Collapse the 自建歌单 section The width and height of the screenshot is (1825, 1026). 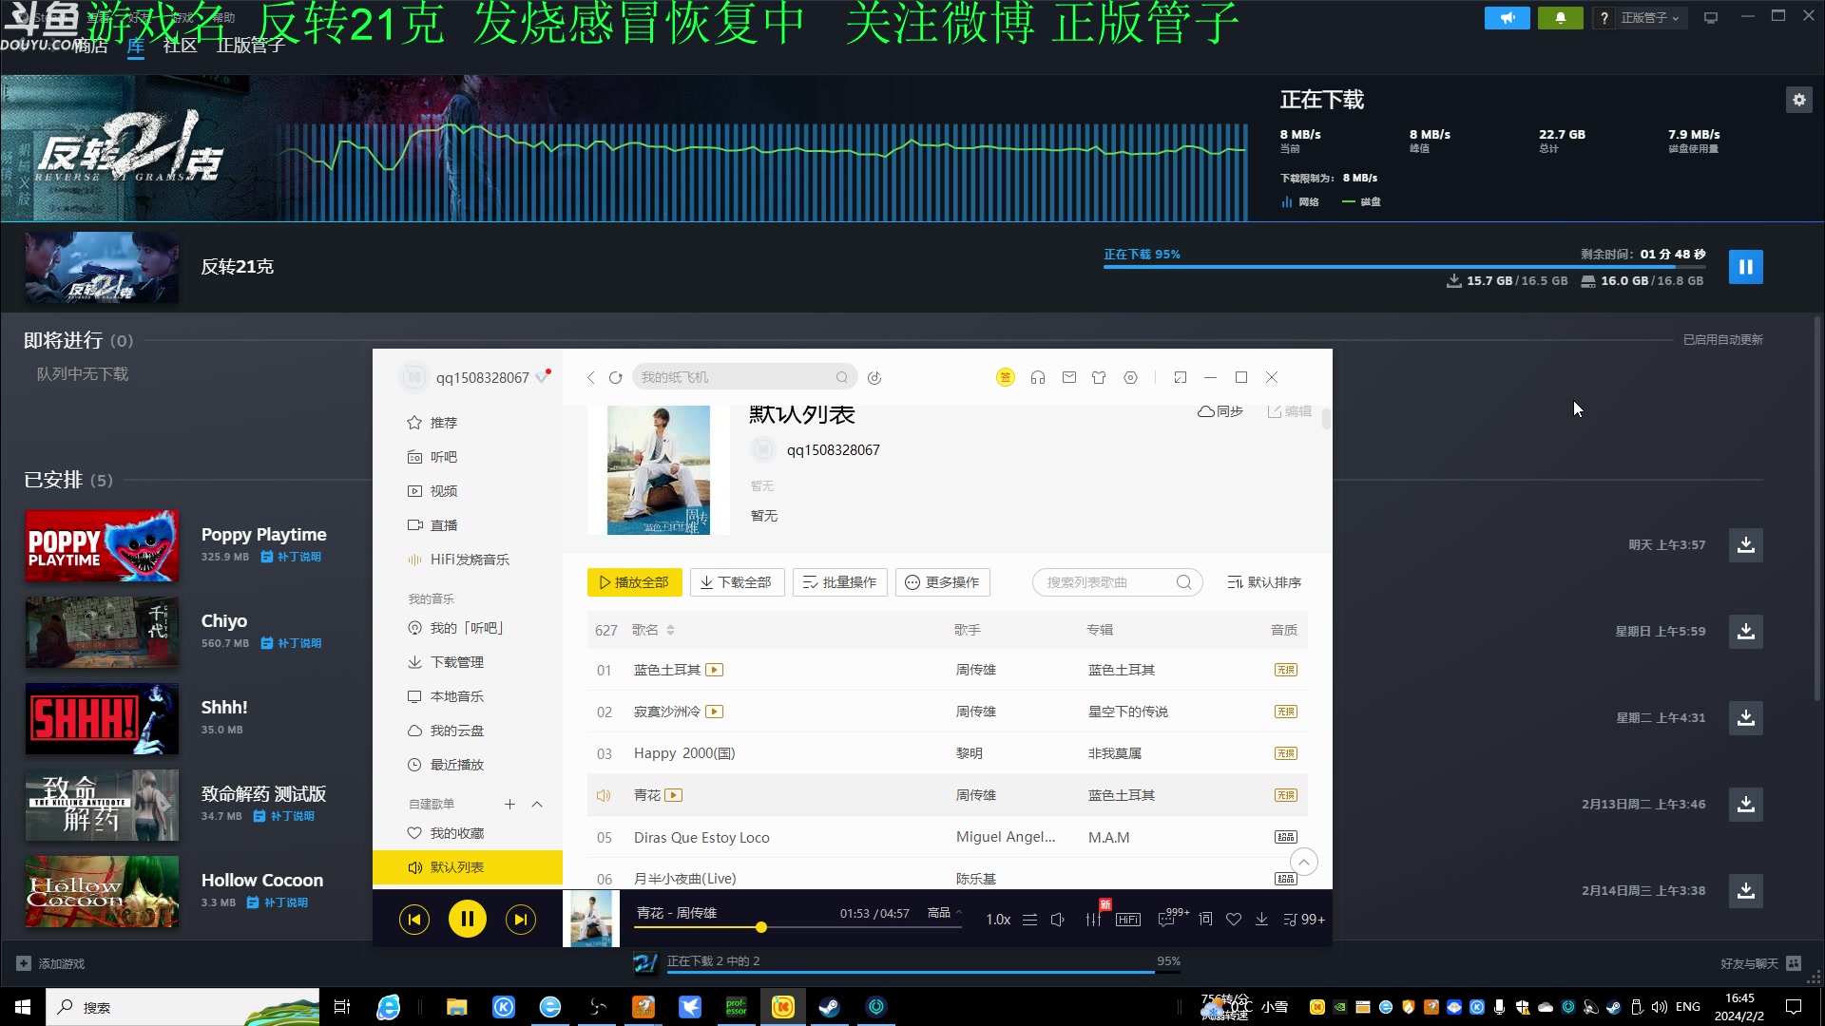click(x=537, y=805)
